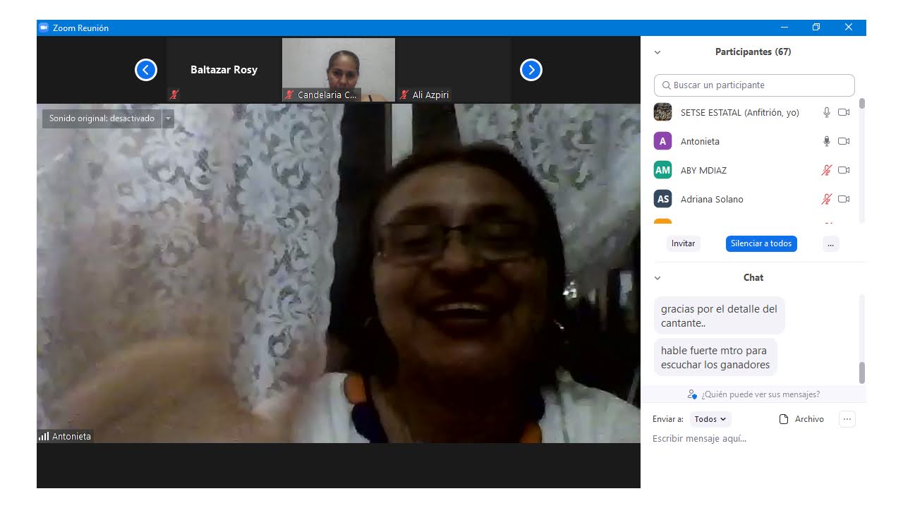The width and height of the screenshot is (903, 508).
Task: Collapse the Participantes panel chevron
Action: pyautogui.click(x=657, y=52)
